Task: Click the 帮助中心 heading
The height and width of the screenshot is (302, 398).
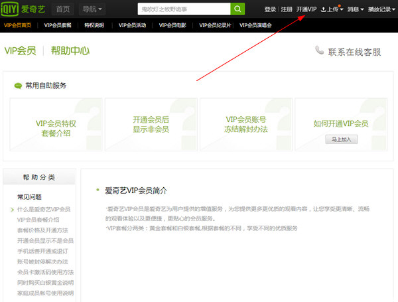Action: 70,50
